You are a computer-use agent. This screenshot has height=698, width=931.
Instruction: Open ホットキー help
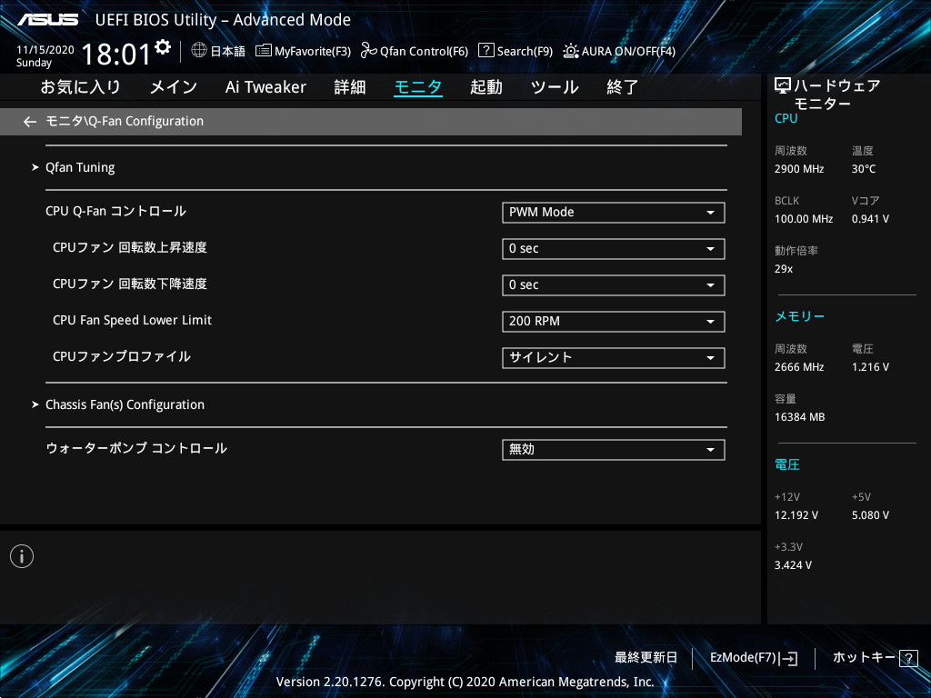pyautogui.click(x=875, y=658)
